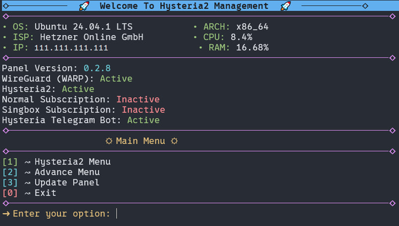
Task: Click the Panel Version number 0.2.8
Action: tap(97, 69)
